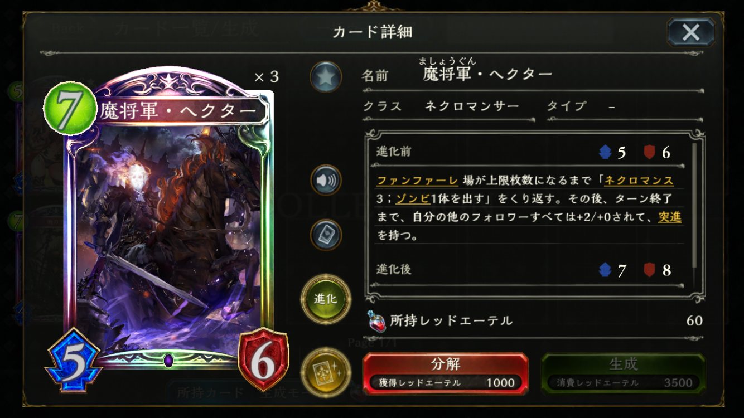Open the card flavor text icon
Screen dimensions: 744x418
click(326, 235)
